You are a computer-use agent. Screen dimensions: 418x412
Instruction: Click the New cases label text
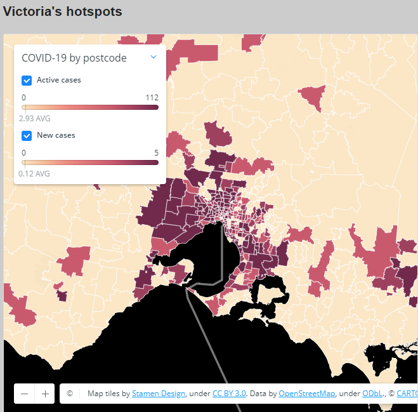point(56,135)
